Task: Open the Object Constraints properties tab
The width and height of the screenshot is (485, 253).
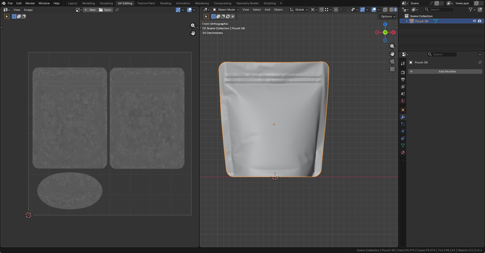Action: [x=403, y=138]
